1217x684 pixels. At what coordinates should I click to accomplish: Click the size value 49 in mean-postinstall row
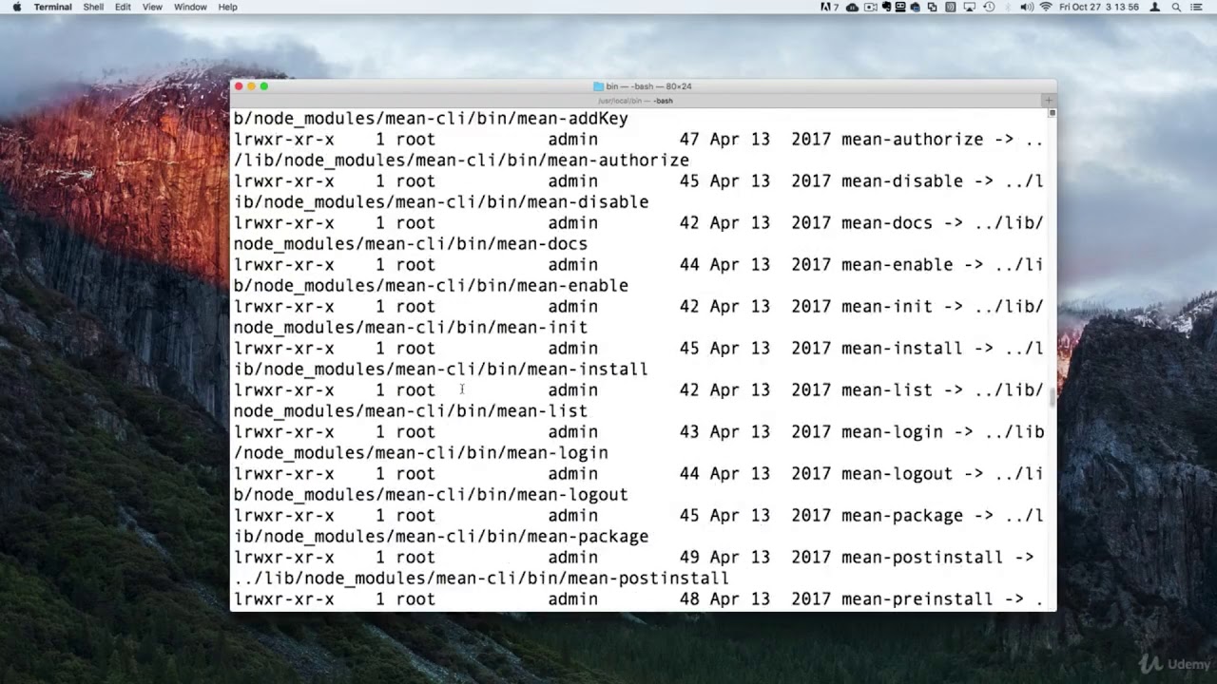coord(689,558)
